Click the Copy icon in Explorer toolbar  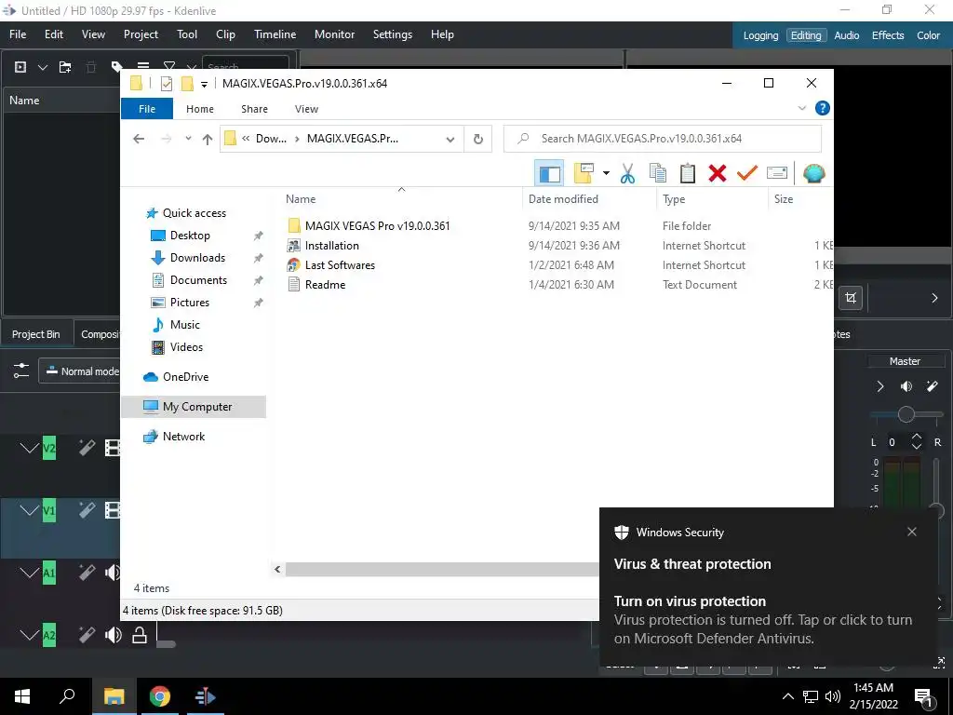[658, 174]
